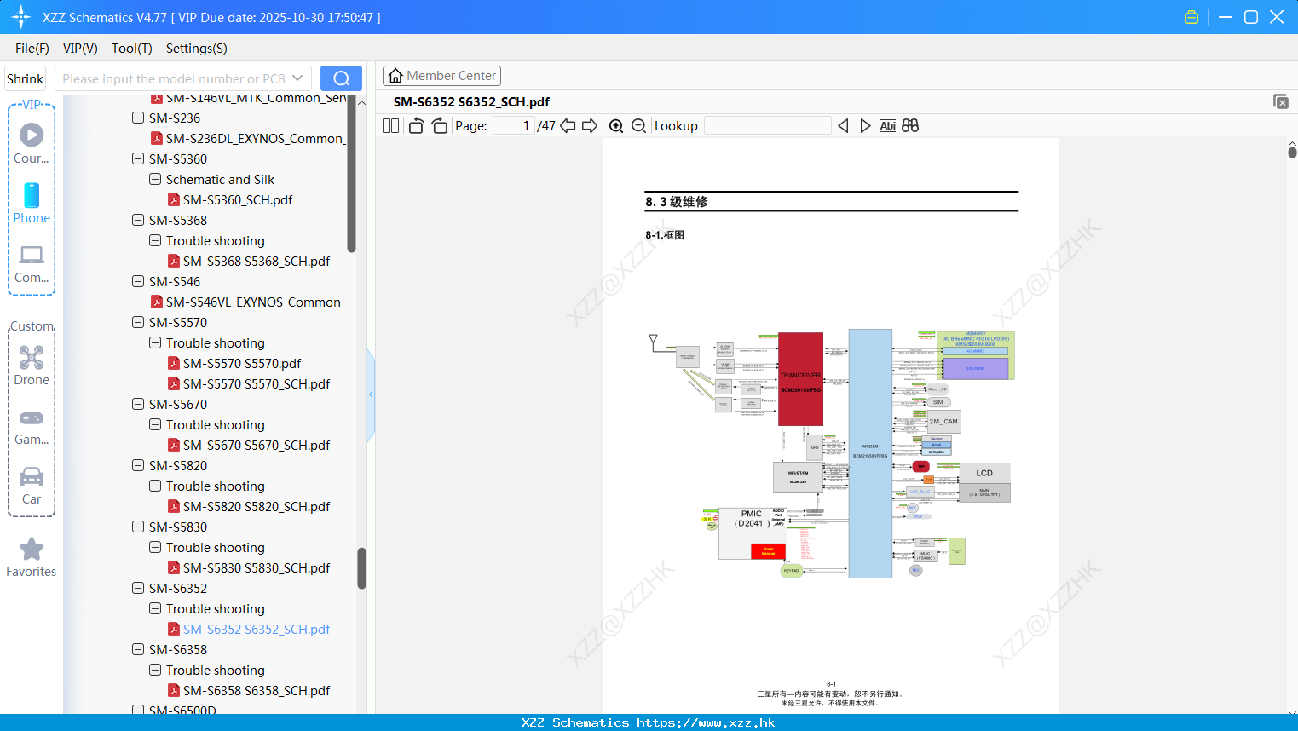Collapse Trouble shooting under SM-S6358
The width and height of the screenshot is (1298, 731).
[155, 671]
